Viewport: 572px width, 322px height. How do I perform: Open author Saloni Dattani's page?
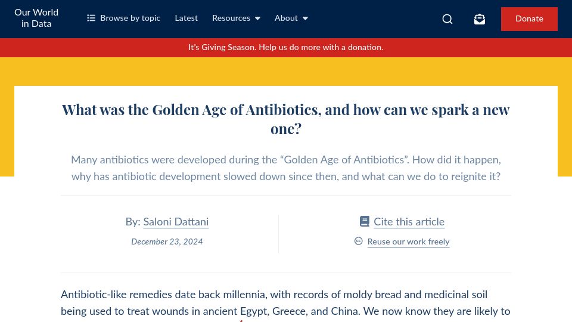[x=176, y=222]
